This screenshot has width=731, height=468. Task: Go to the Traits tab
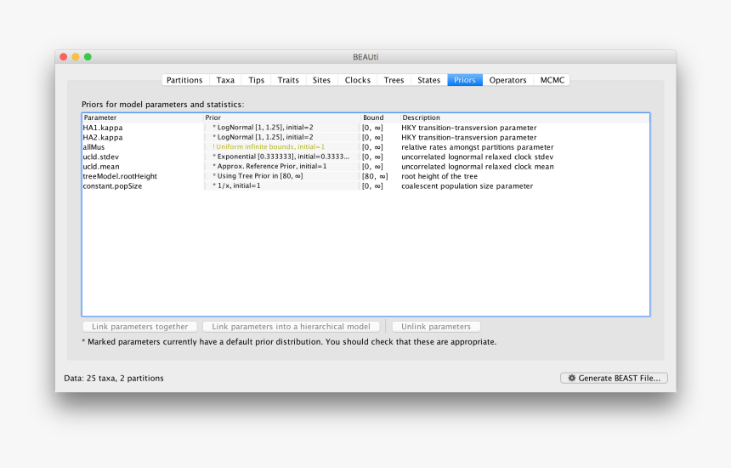point(288,80)
